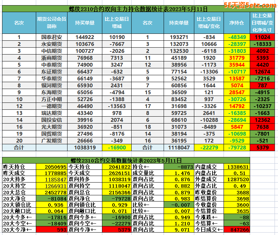Select the 一德期货 cell

pyautogui.click(x=52, y=106)
